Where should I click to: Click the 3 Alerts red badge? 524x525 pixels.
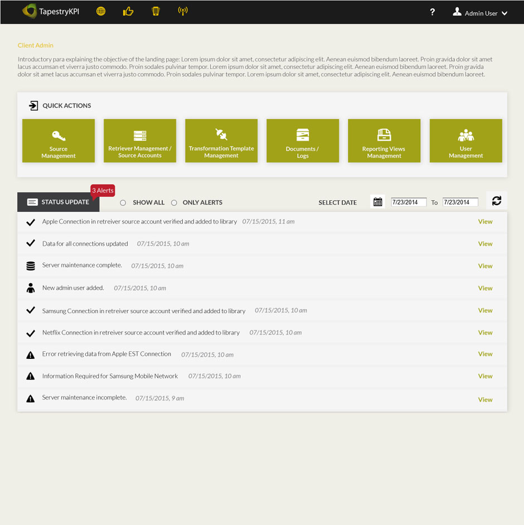[x=103, y=191]
